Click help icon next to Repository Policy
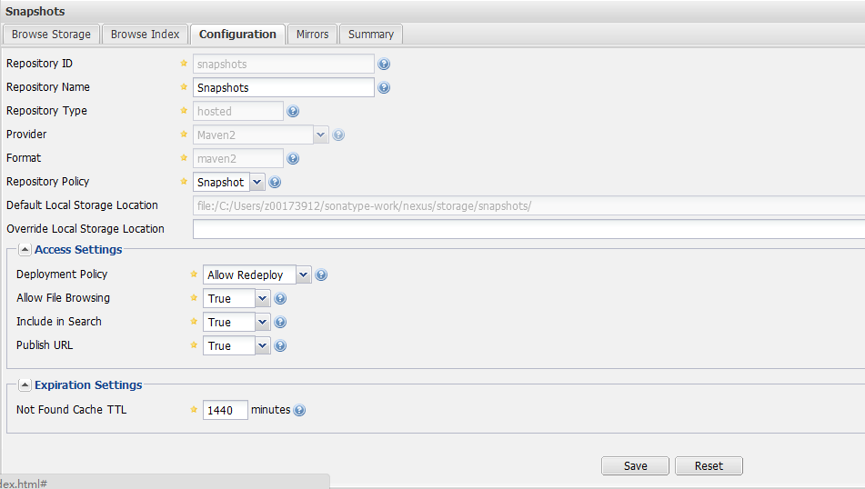Viewport: 865px width, 489px height. (x=275, y=183)
